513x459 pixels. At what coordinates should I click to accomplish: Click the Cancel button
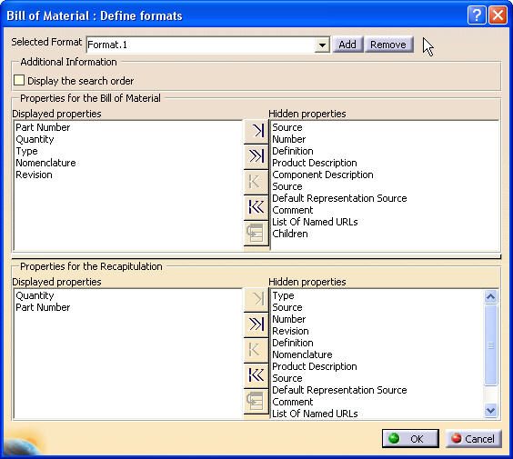[x=473, y=438]
